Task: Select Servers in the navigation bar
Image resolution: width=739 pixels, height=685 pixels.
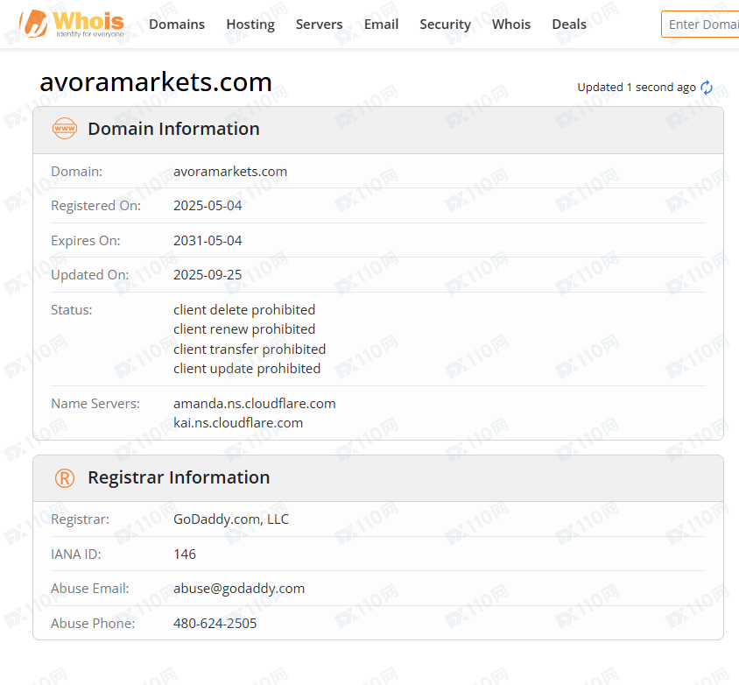Action: 319,25
